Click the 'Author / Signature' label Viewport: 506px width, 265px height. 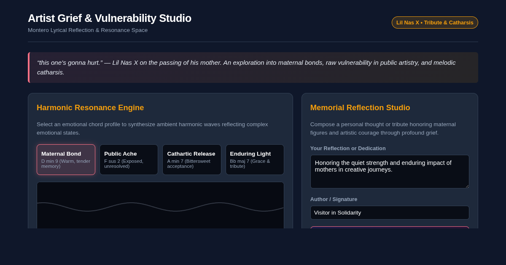[x=334, y=199]
